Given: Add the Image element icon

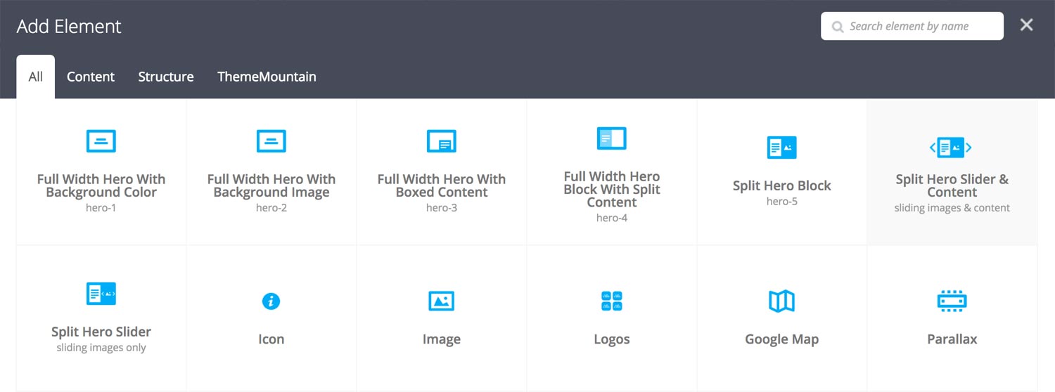Looking at the screenshot, I should click(442, 301).
